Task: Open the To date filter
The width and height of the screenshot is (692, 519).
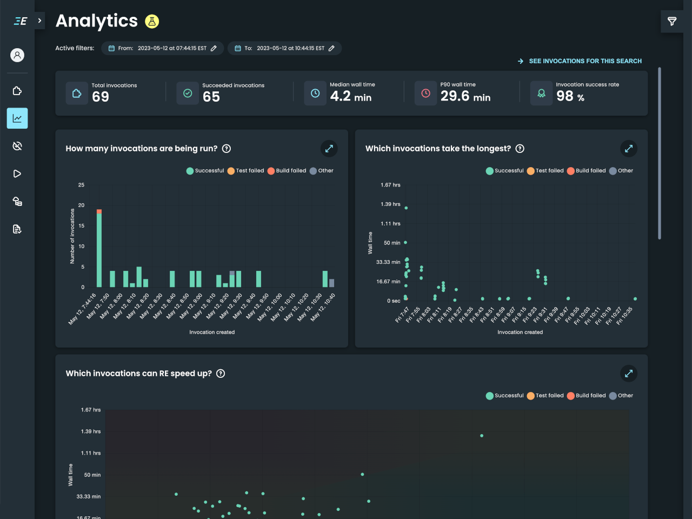Action: 284,48
